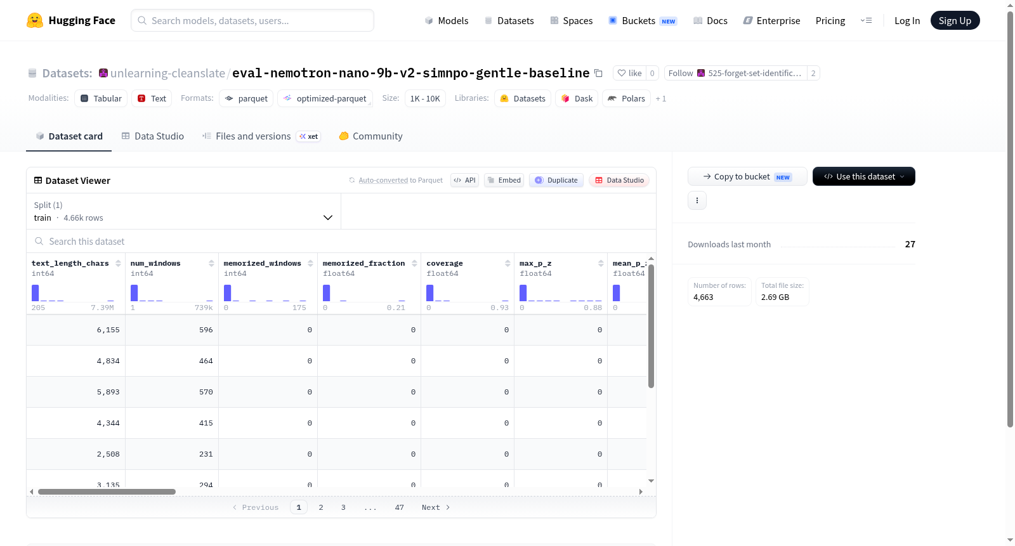Click the Sign Up button

955,20
